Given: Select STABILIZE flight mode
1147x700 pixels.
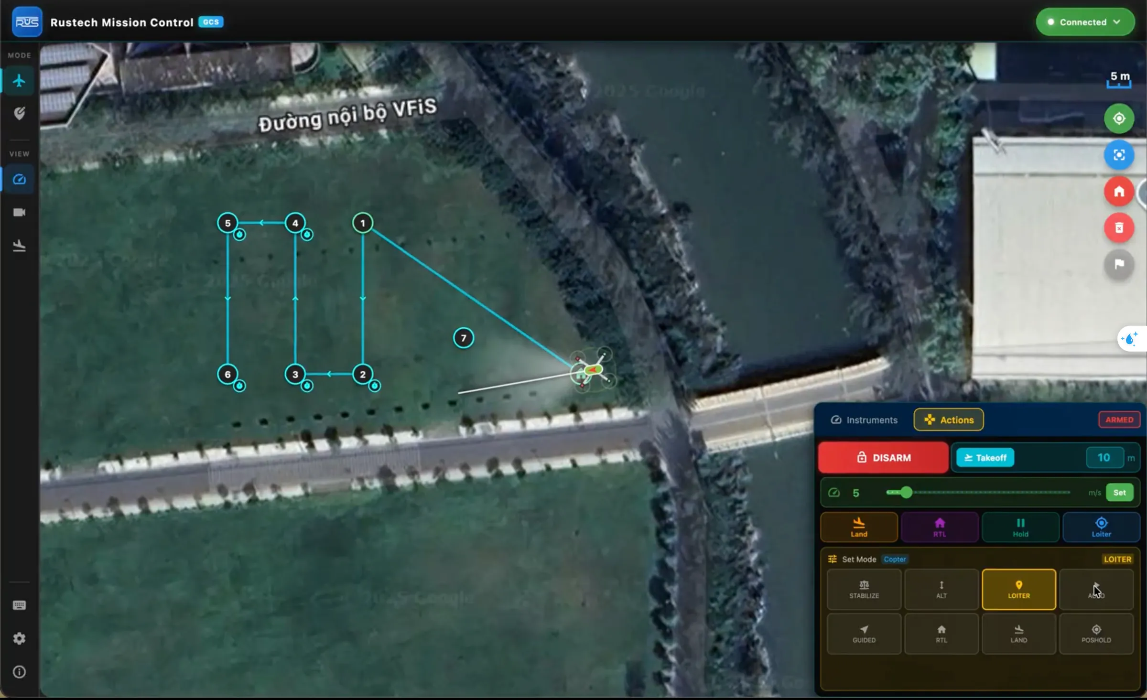Looking at the screenshot, I should [x=864, y=589].
